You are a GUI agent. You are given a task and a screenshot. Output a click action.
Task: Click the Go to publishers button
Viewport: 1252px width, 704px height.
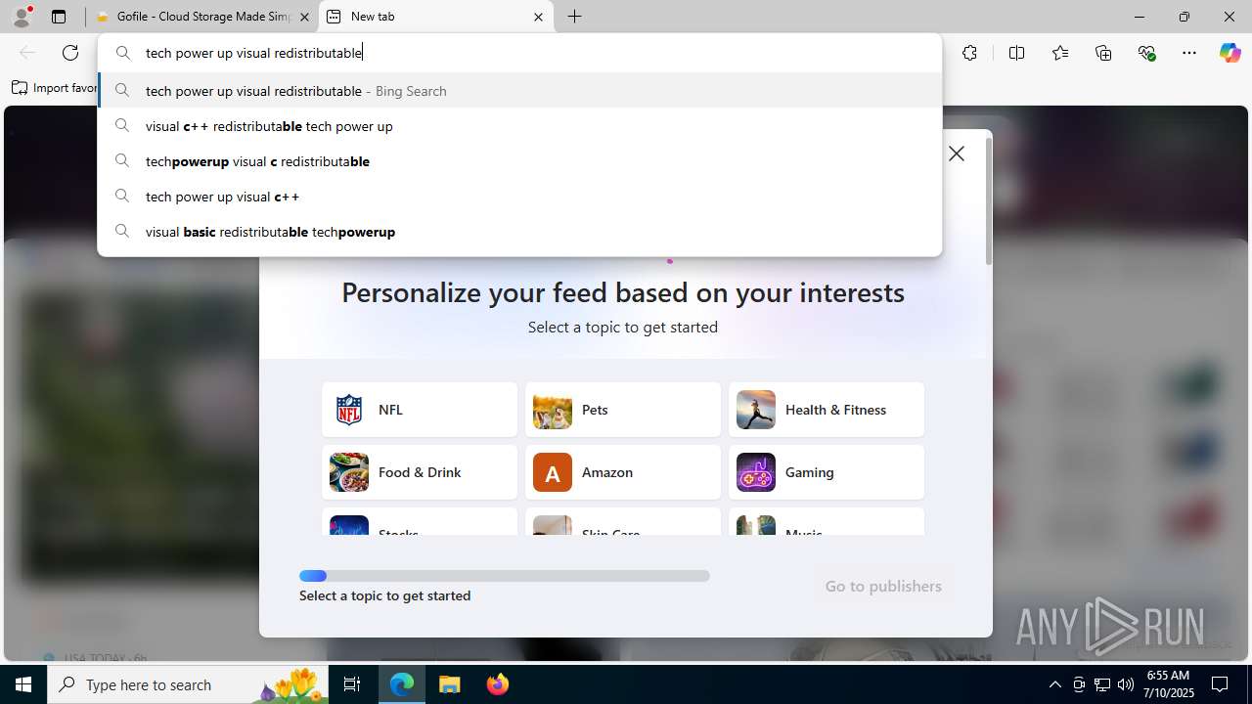[x=883, y=586]
